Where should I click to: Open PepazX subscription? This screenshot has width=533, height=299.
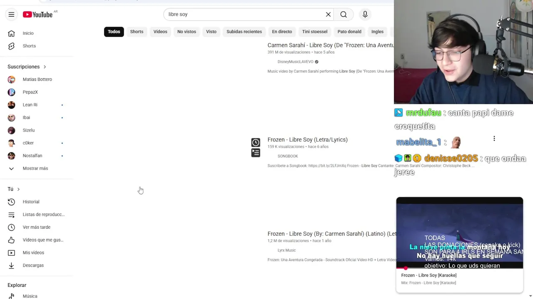coord(30,92)
